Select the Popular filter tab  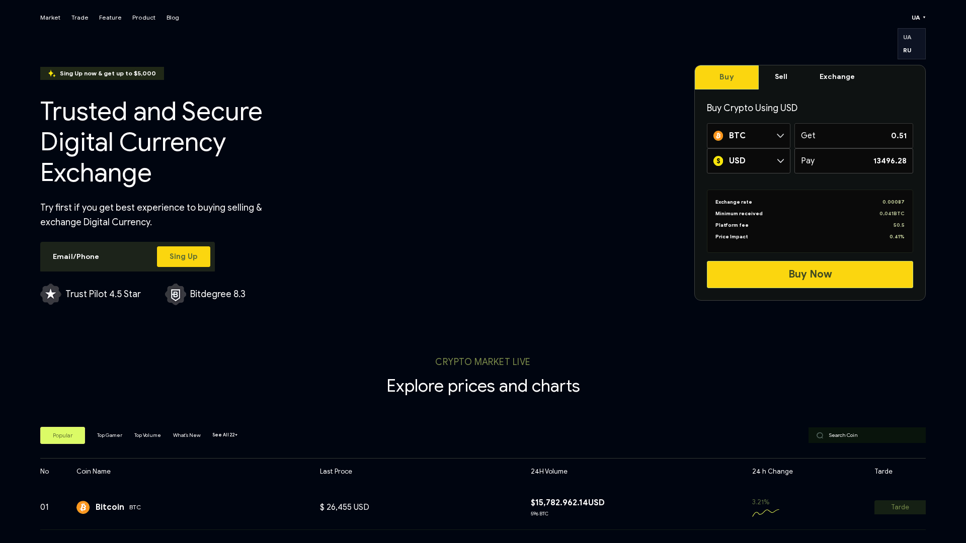pyautogui.click(x=62, y=435)
